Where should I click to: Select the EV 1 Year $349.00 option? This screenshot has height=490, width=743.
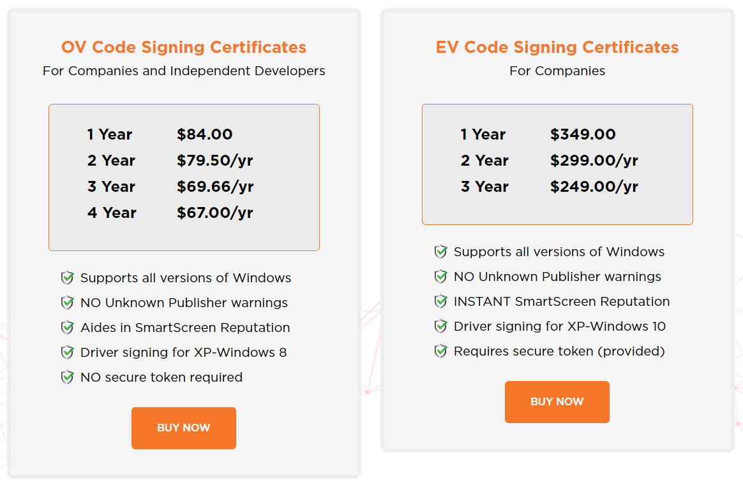coord(538,134)
